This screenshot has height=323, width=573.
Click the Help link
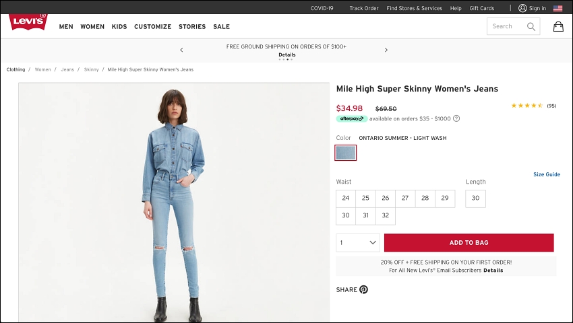[456, 8]
